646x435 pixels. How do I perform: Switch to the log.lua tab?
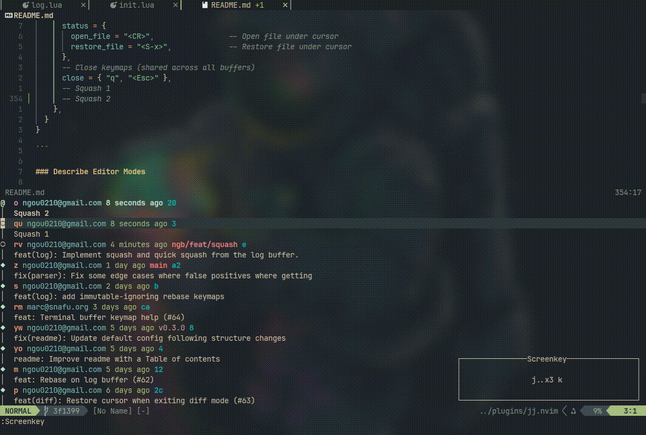46,5
